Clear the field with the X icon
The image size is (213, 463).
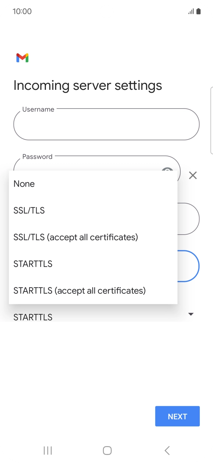(193, 175)
